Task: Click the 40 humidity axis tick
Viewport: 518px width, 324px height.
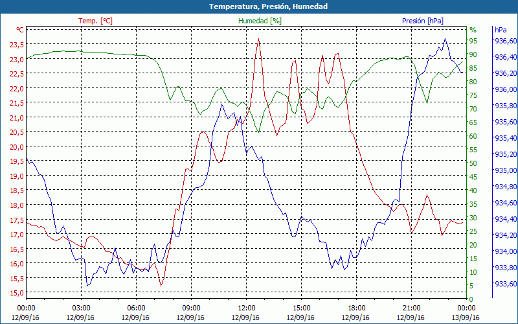Action: tap(473, 191)
